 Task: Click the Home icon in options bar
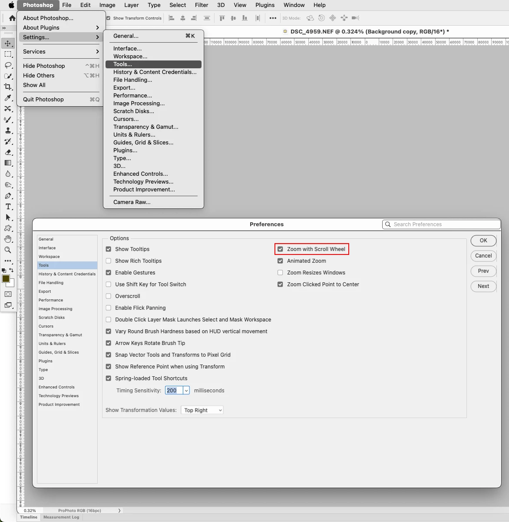click(12, 18)
